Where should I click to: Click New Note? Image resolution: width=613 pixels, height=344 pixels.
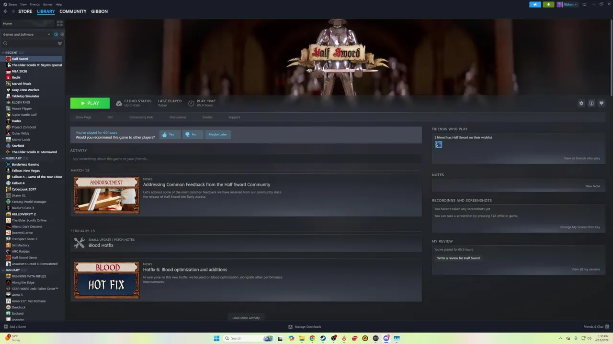point(593,186)
